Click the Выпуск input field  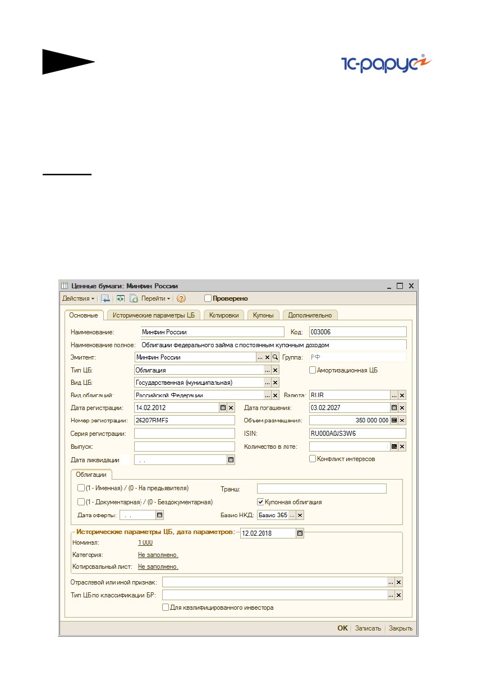(184, 447)
